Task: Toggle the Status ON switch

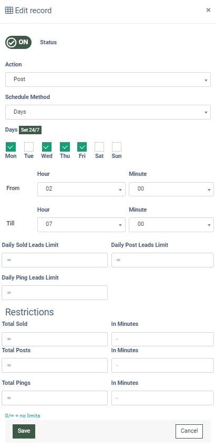Action: (18, 42)
